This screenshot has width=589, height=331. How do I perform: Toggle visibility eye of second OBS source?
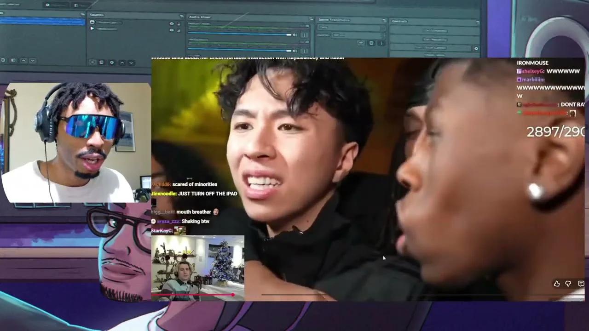click(172, 30)
